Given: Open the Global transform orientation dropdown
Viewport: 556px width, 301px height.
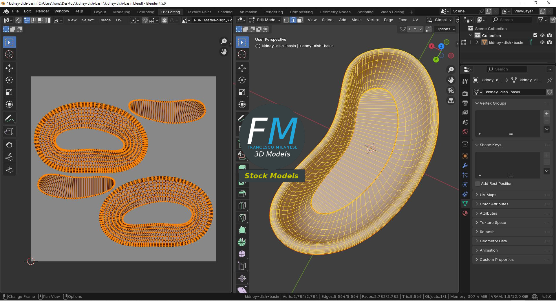Looking at the screenshot, I should 440,20.
